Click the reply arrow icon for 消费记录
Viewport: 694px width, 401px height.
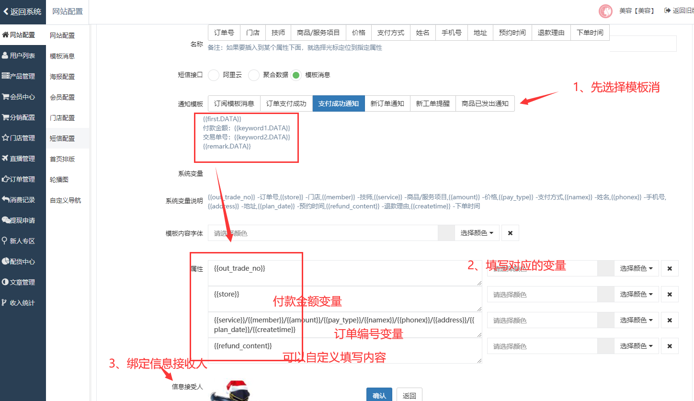[6, 199]
